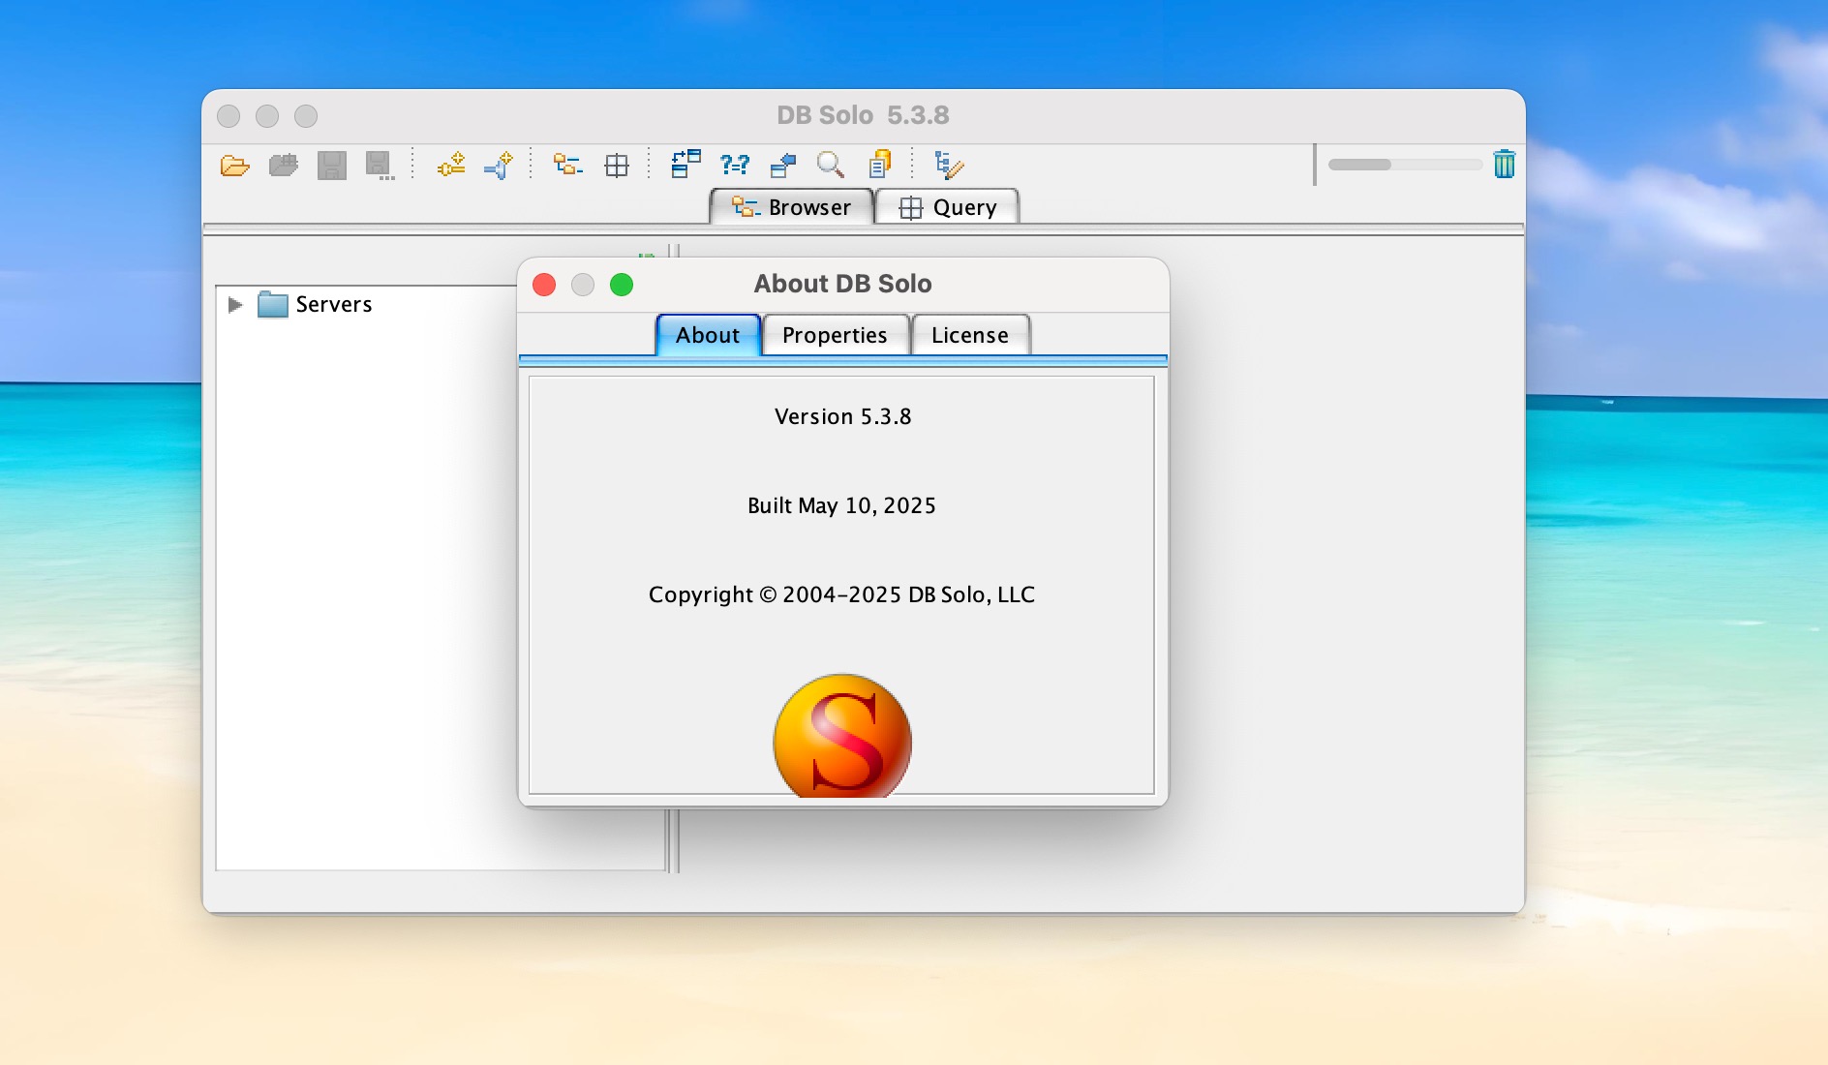Click the Open file folder icon
This screenshot has width=1828, height=1065.
tap(234, 166)
